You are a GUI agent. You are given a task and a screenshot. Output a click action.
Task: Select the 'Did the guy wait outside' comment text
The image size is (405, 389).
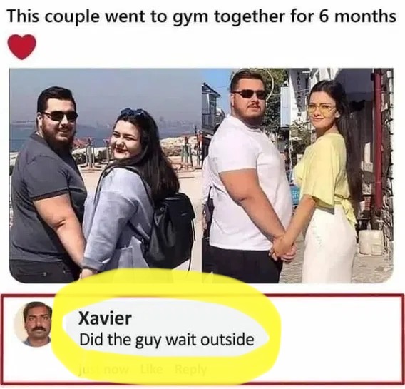(x=167, y=340)
